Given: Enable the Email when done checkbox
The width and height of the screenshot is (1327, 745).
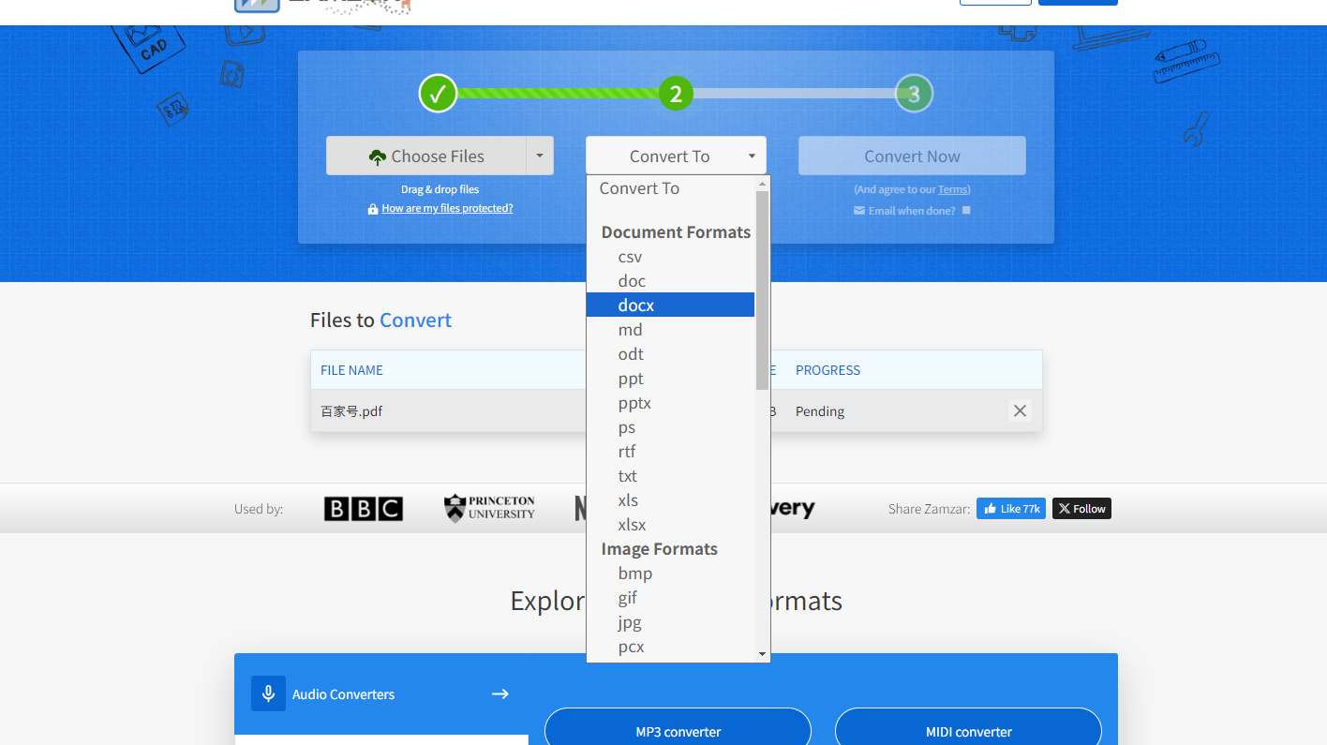Looking at the screenshot, I should tap(966, 211).
